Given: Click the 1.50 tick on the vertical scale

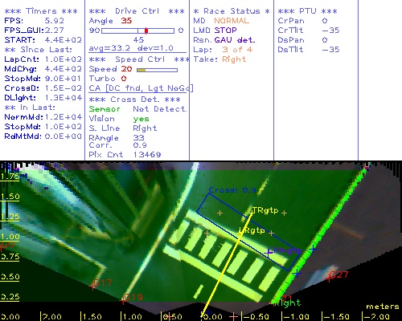Looking at the screenshot, I should click(10, 197).
